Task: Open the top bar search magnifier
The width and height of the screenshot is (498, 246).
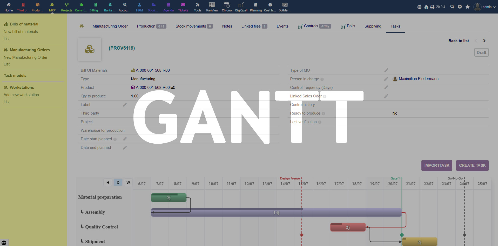Action: [x=452, y=7]
